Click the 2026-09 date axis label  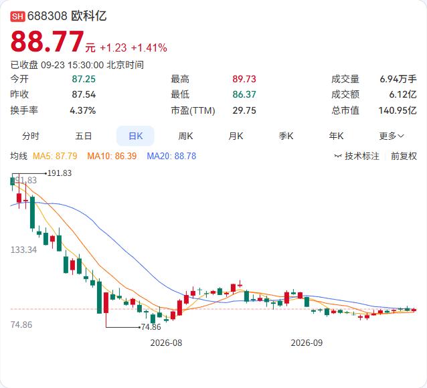[x=307, y=343]
